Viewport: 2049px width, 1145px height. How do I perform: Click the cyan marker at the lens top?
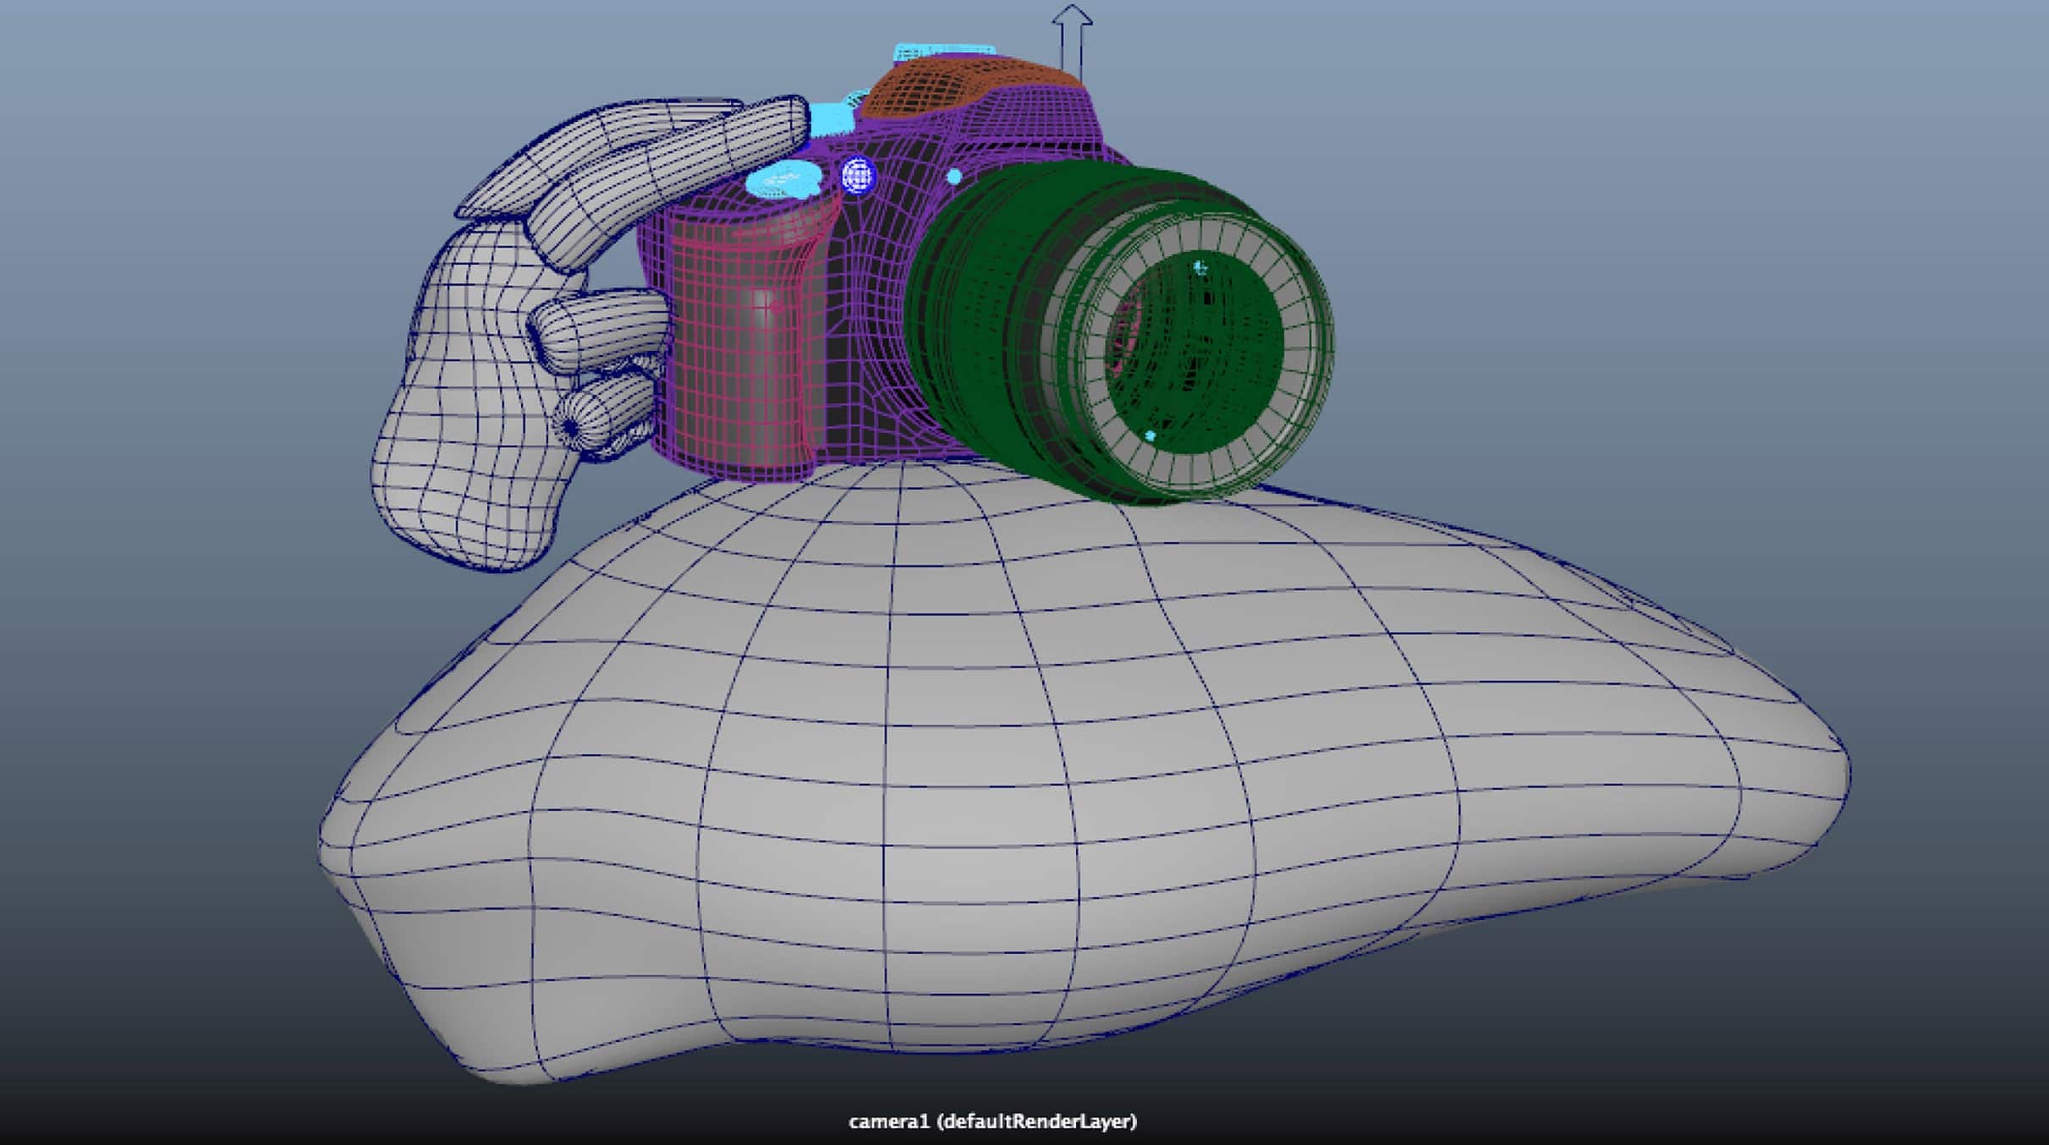pyautogui.click(x=1200, y=268)
